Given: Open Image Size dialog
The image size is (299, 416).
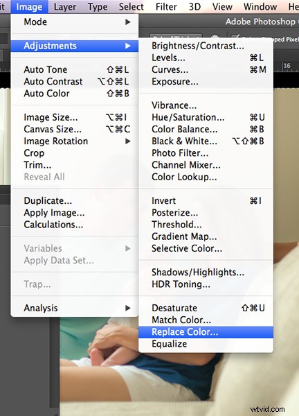Looking at the screenshot, I should coord(75,117).
